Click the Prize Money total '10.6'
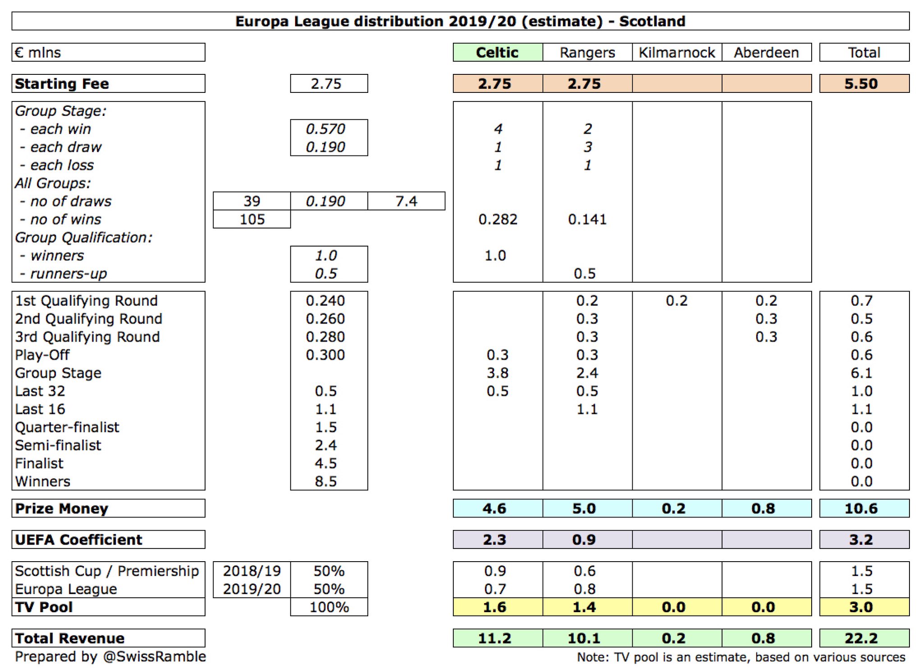This screenshot has height=668, width=923. tap(864, 508)
